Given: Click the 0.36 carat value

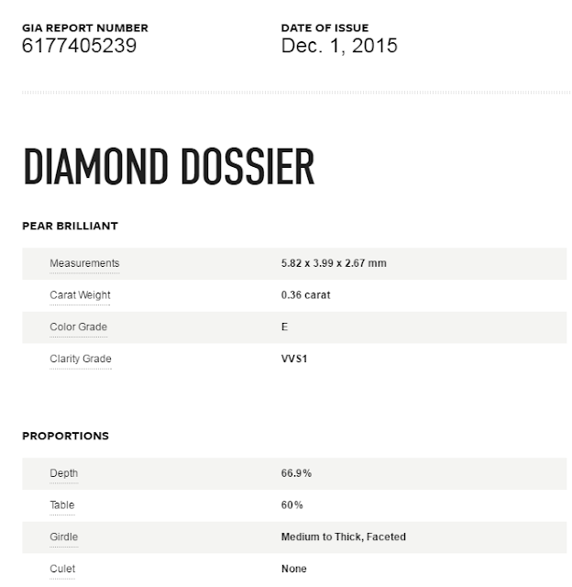Looking at the screenshot, I should (x=305, y=295).
